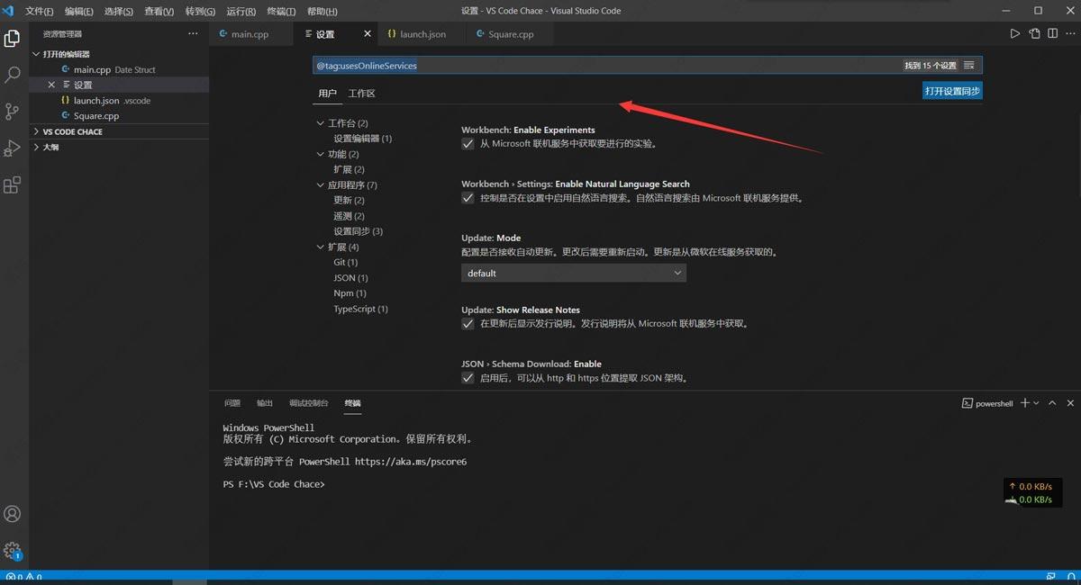This screenshot has width=1081, height=585.
Task: Select TypeScript (1) in settings tree
Action: point(360,309)
